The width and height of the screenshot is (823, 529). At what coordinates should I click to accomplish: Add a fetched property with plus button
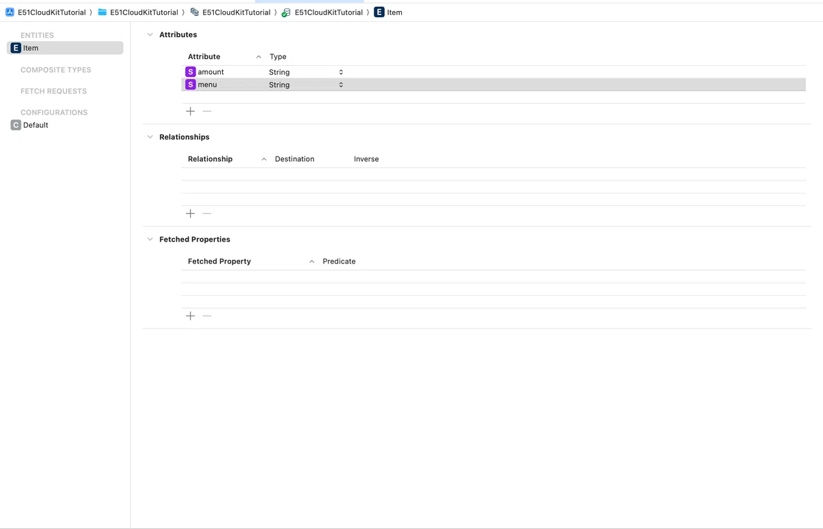click(191, 316)
